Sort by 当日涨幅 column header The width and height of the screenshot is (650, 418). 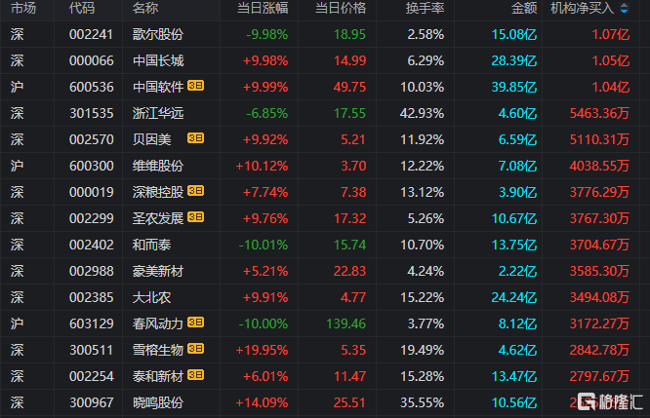(x=263, y=8)
